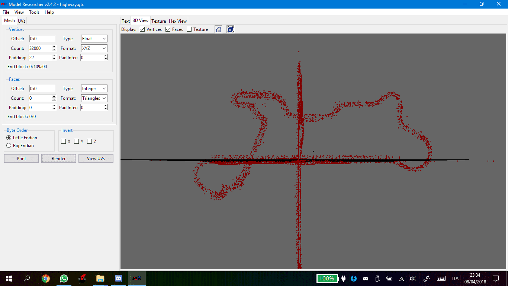Open the network tray icon

click(402, 278)
